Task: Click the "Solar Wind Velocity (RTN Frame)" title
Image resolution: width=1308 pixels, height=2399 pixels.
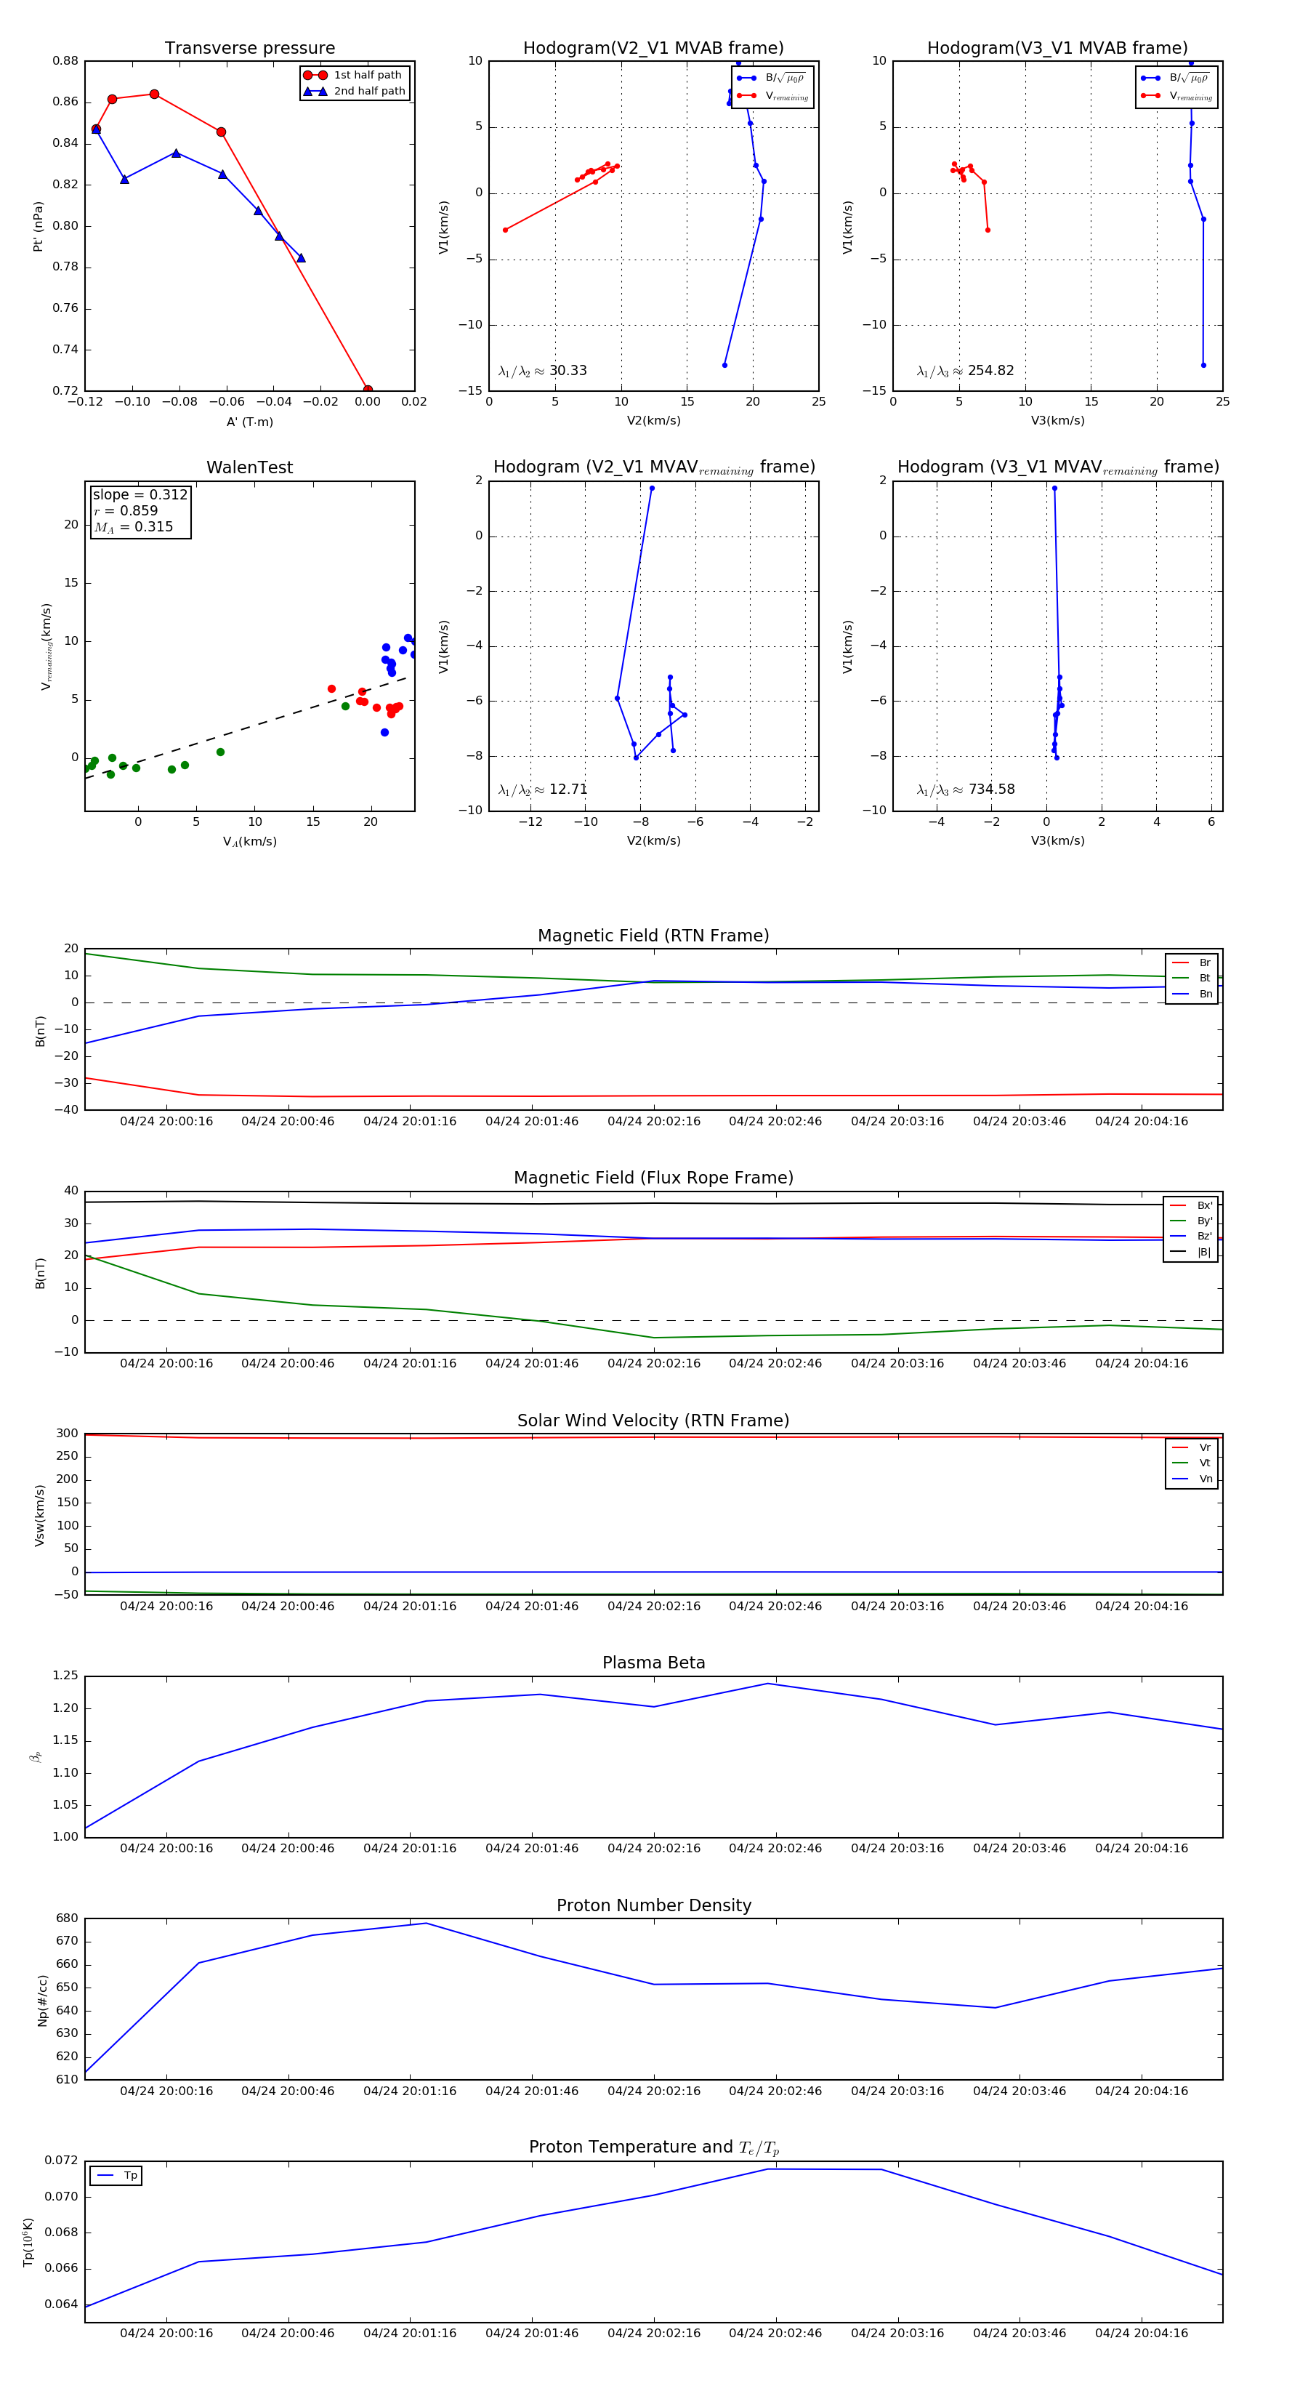Action: pos(653,1420)
